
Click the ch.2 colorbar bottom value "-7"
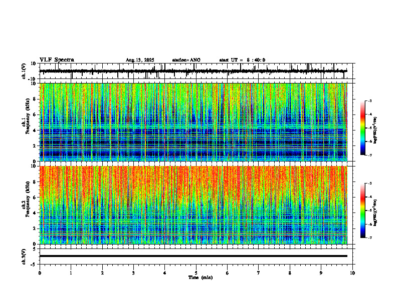pos(370,238)
